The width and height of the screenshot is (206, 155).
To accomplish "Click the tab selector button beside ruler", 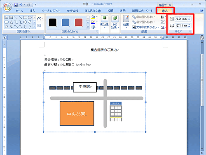I will pos(5,37).
